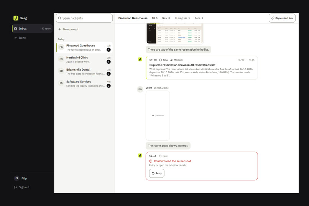Image resolution: width=309 pixels, height=206 pixels.
Task: Switch to the In progress 1 tab
Action: tap(182, 18)
